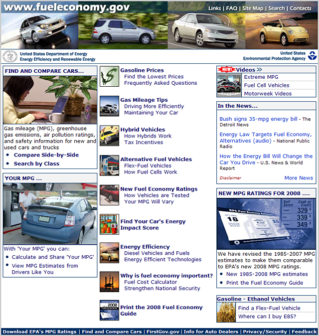Click the Alternative Fuel Vehicles pump icon

[x=109, y=166]
